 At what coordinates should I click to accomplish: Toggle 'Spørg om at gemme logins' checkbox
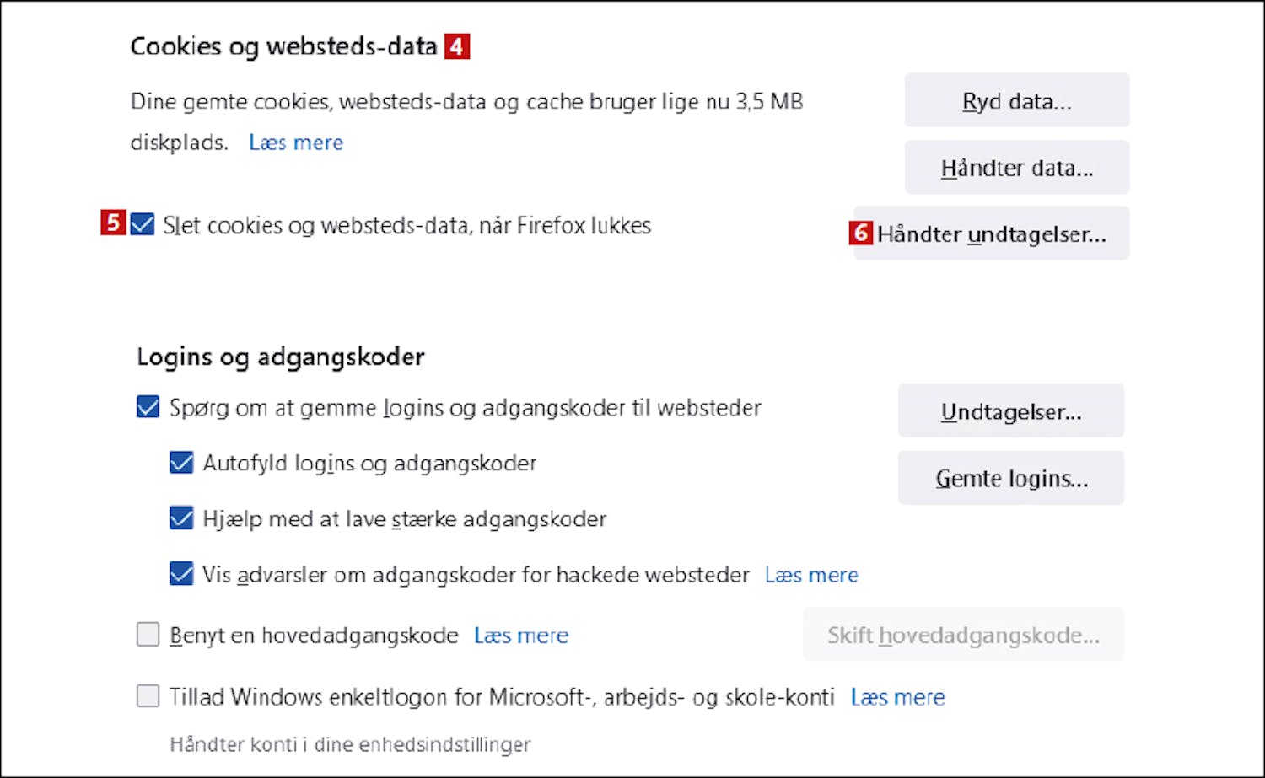148,408
